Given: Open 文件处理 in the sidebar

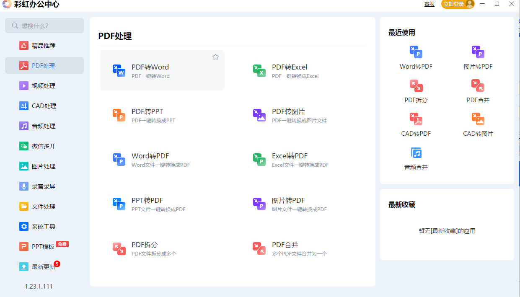Looking at the screenshot, I should tap(44, 207).
